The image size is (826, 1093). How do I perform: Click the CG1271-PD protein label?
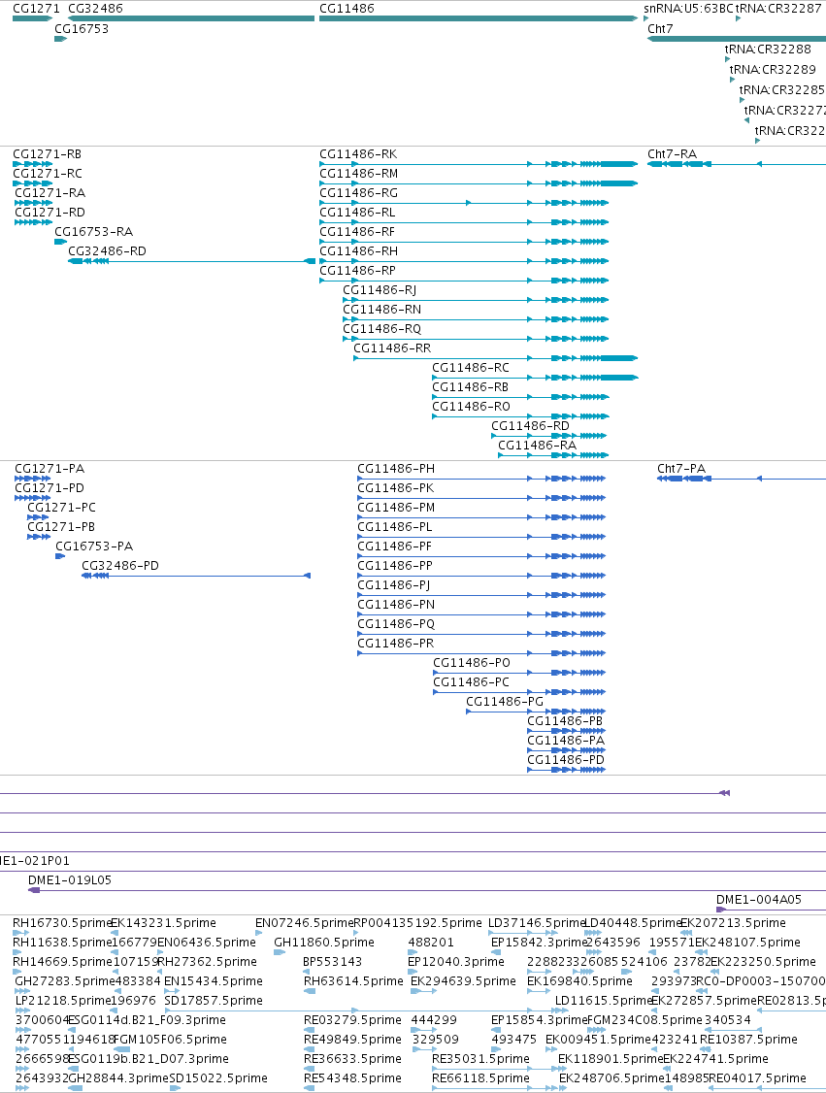[x=50, y=488]
